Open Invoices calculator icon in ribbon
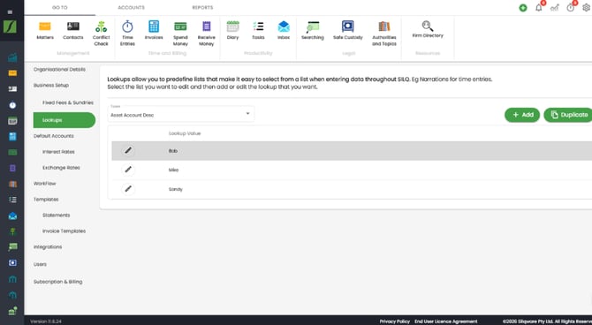 pyautogui.click(x=154, y=30)
